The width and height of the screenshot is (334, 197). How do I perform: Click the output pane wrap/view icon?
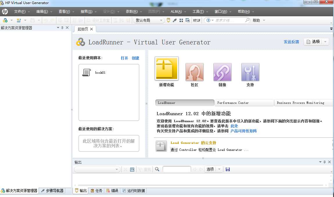tap(132, 169)
